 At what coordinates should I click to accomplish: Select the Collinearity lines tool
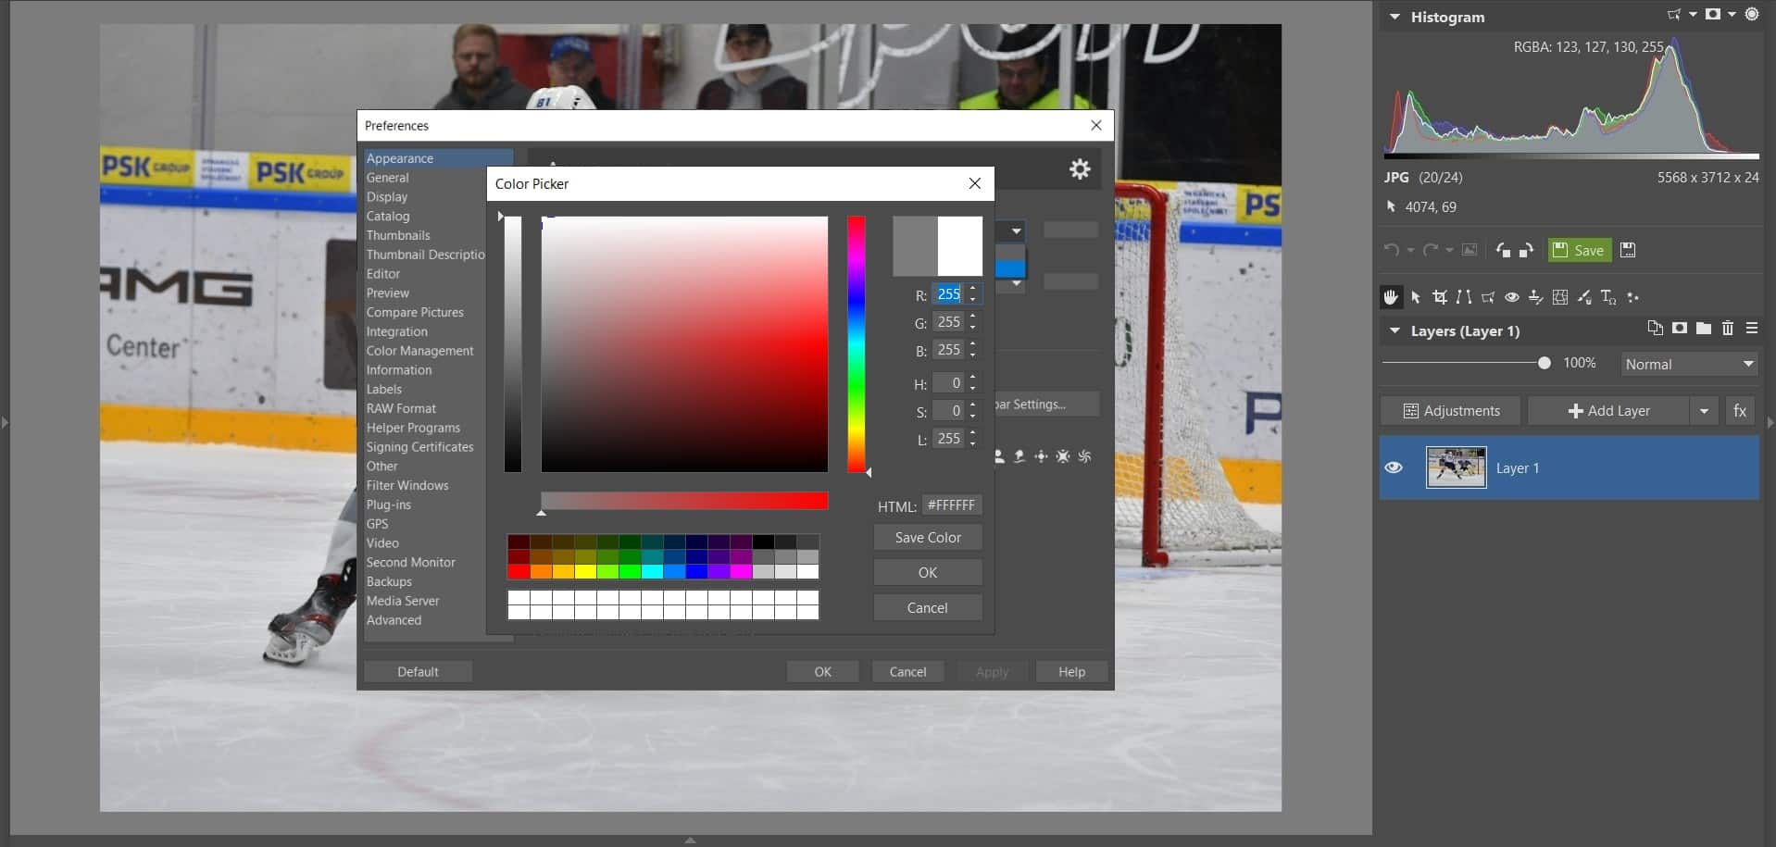pos(1463,297)
